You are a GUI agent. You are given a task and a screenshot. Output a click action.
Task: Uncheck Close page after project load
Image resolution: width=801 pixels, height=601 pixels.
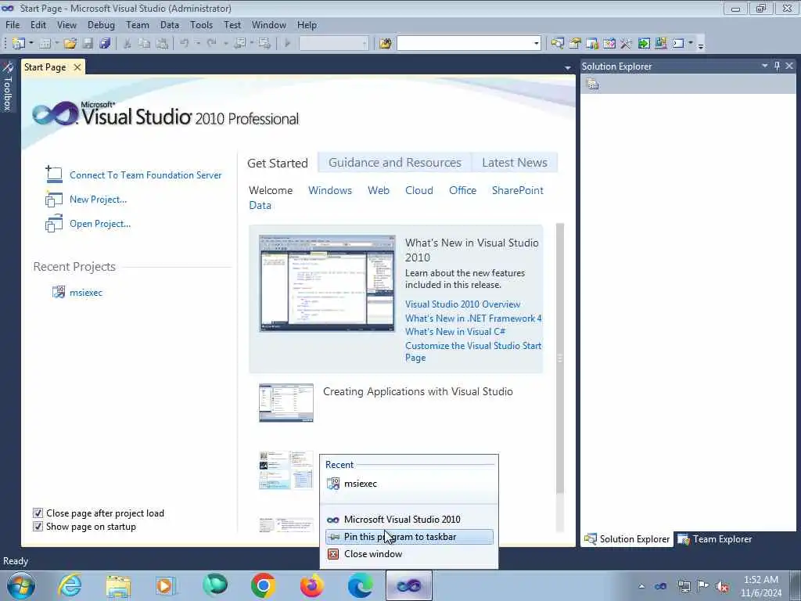tap(38, 513)
